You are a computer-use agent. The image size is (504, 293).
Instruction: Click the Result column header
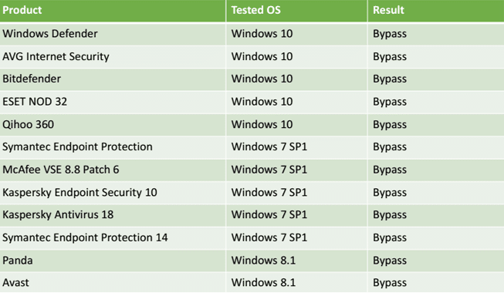[x=436, y=11]
